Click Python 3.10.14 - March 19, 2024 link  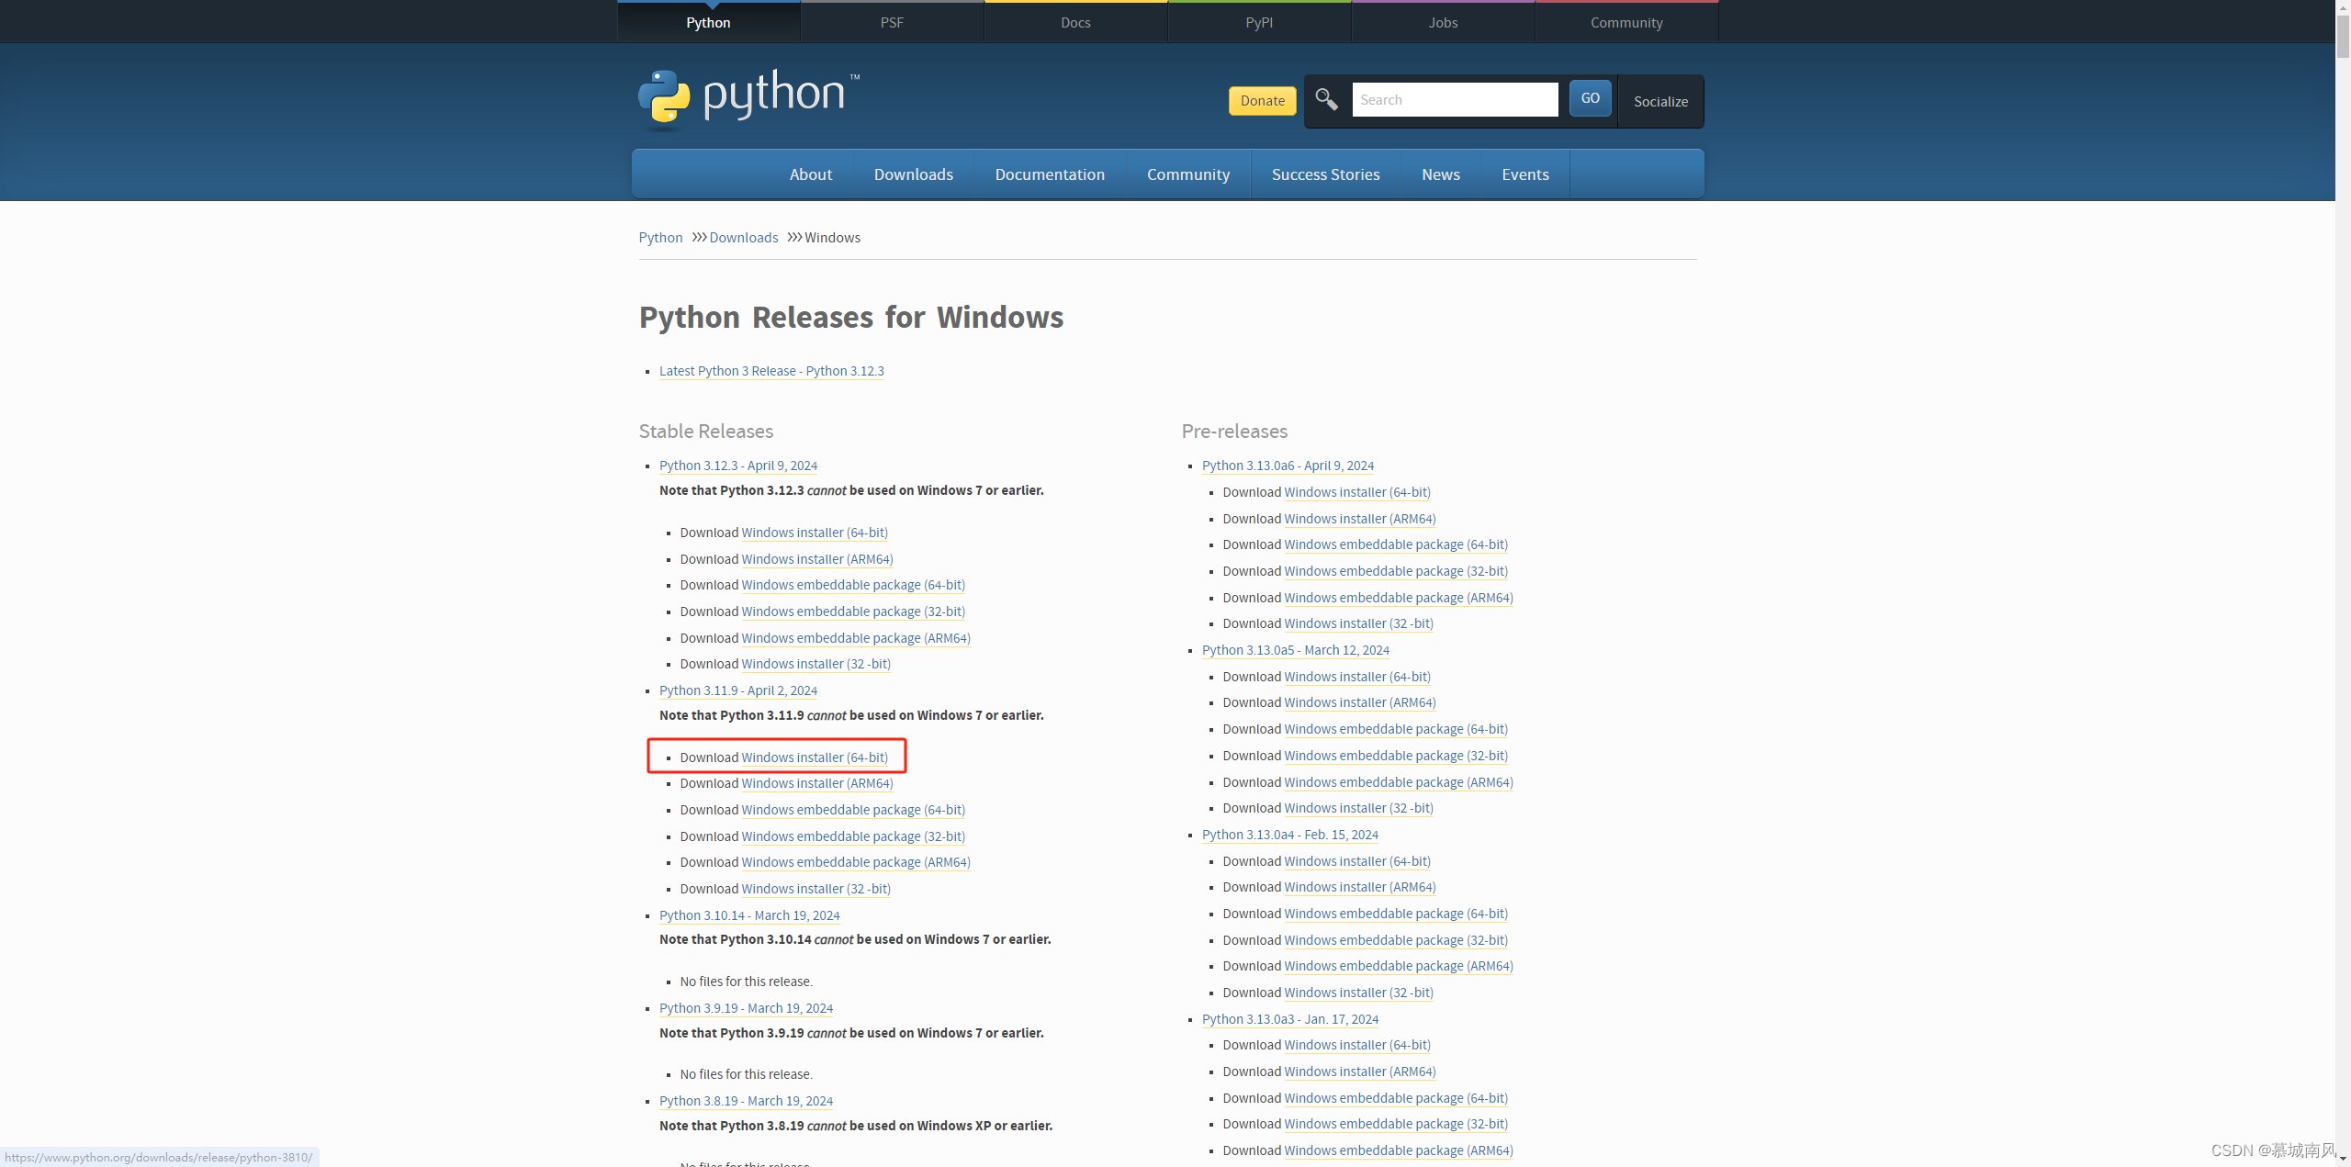748,915
